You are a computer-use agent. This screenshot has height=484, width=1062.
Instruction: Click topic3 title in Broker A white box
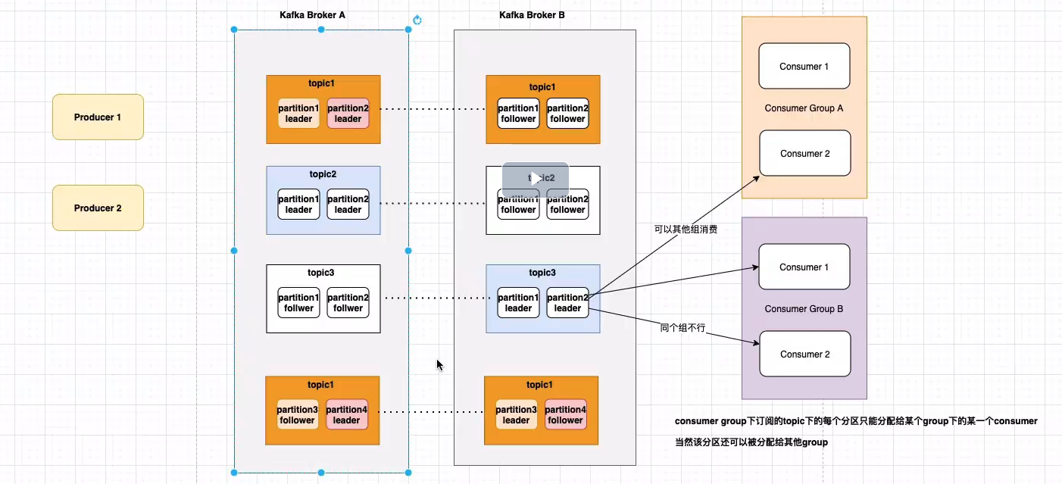click(321, 273)
